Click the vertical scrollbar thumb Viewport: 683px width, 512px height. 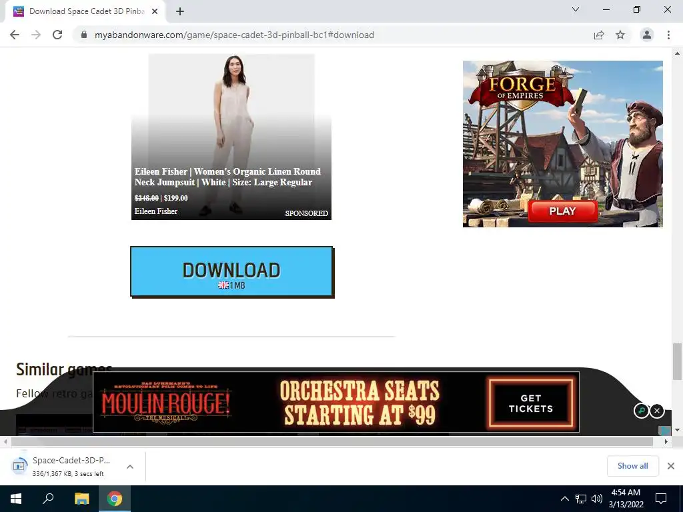pyautogui.click(x=677, y=361)
